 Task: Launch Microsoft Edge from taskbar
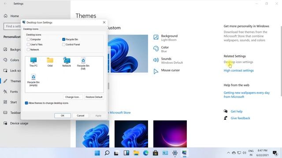[146, 153]
